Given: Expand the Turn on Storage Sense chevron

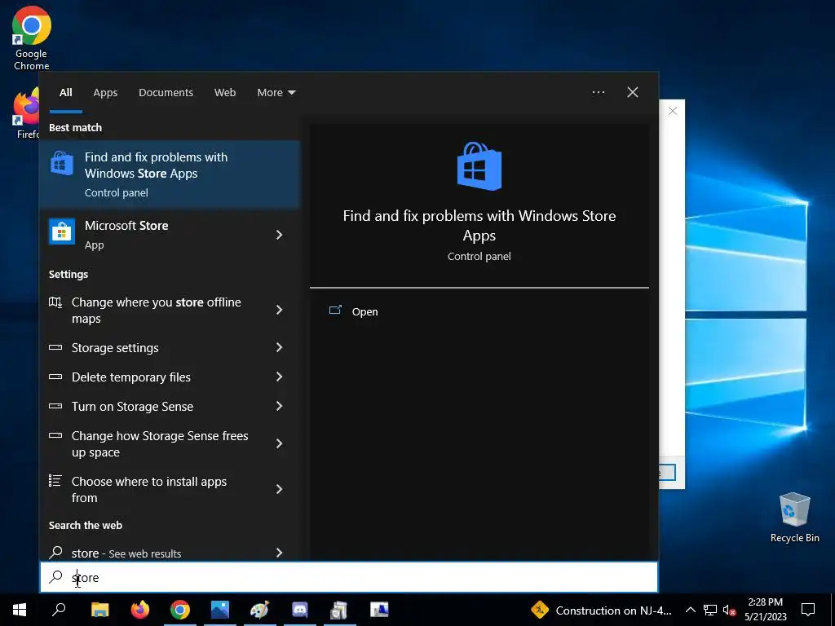Looking at the screenshot, I should click(x=279, y=406).
